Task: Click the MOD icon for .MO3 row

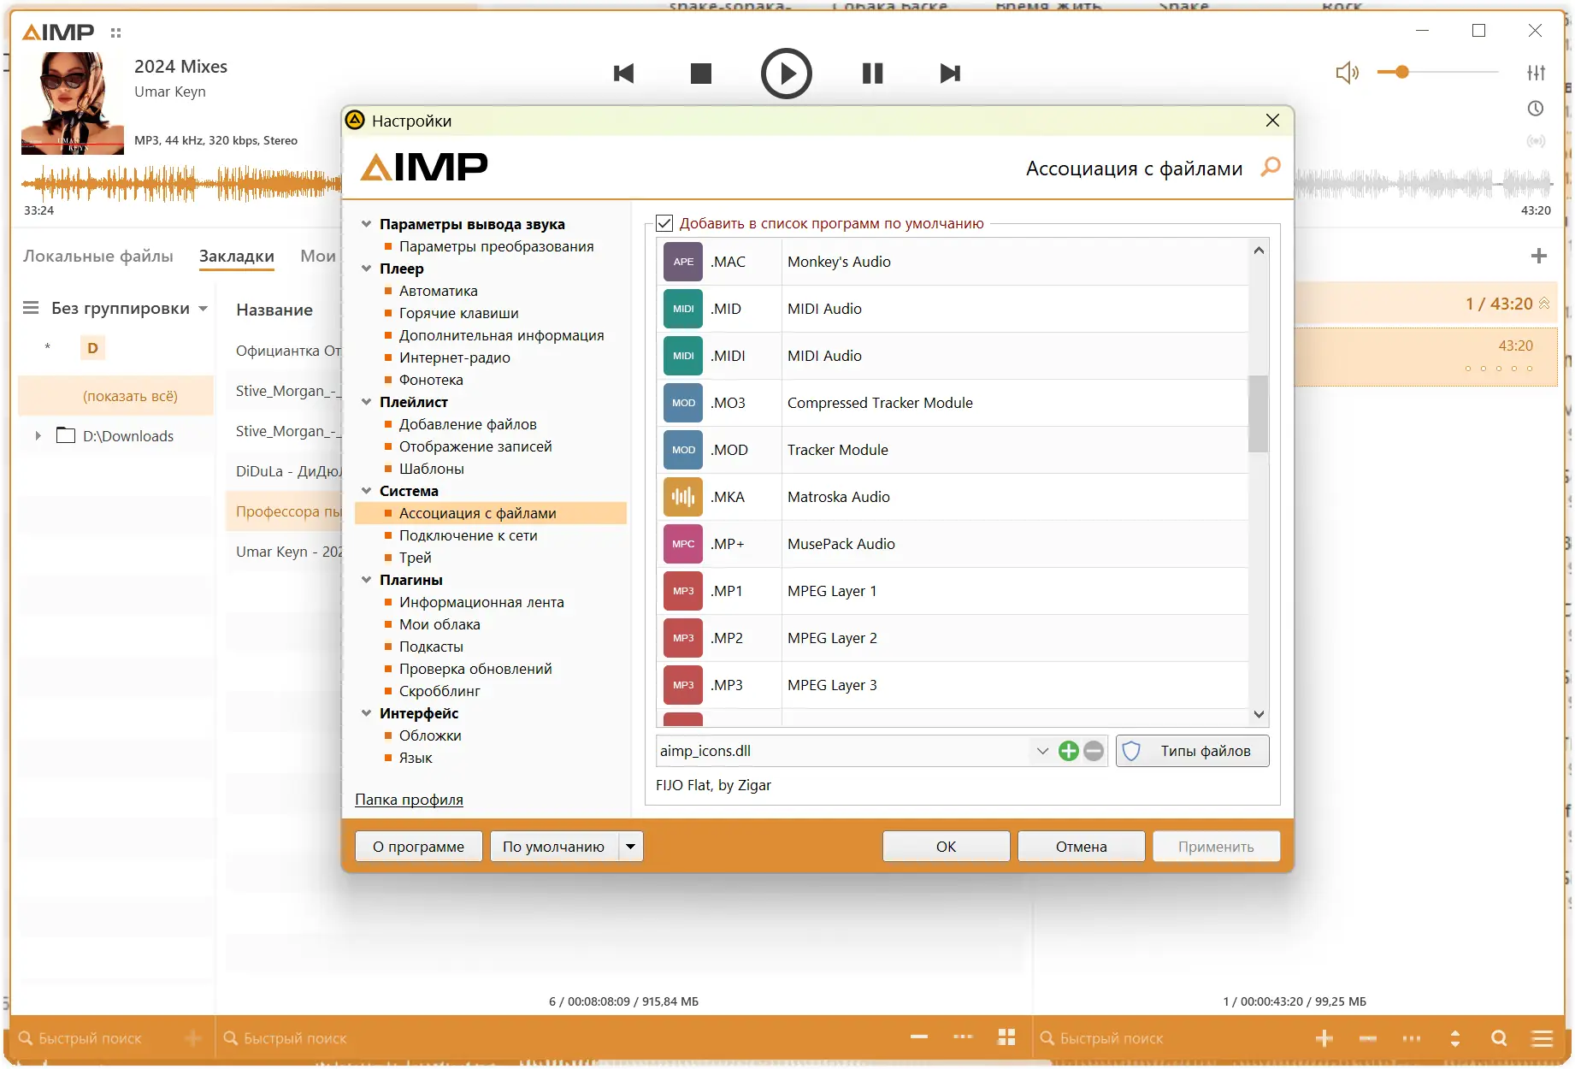Action: [683, 403]
